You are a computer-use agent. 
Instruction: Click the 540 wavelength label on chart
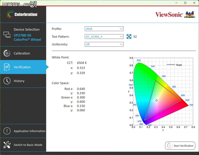[x=153, y=66]
